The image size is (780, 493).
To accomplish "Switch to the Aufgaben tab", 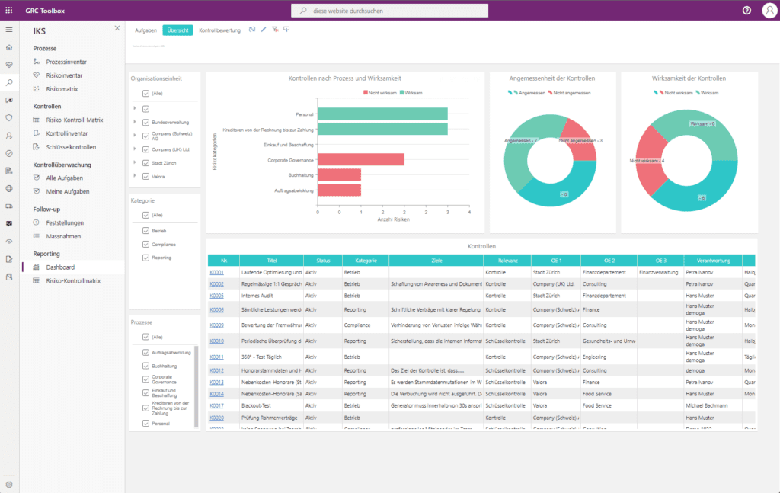I will pyautogui.click(x=145, y=30).
